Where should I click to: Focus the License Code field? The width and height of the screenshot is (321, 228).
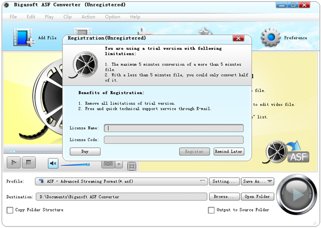pyautogui.click(x=173, y=140)
